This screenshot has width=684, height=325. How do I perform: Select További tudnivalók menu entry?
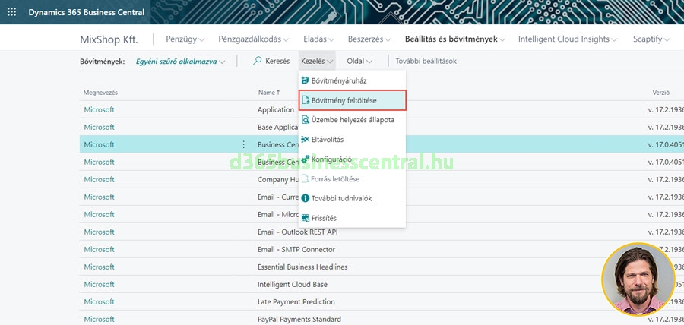tap(353, 198)
